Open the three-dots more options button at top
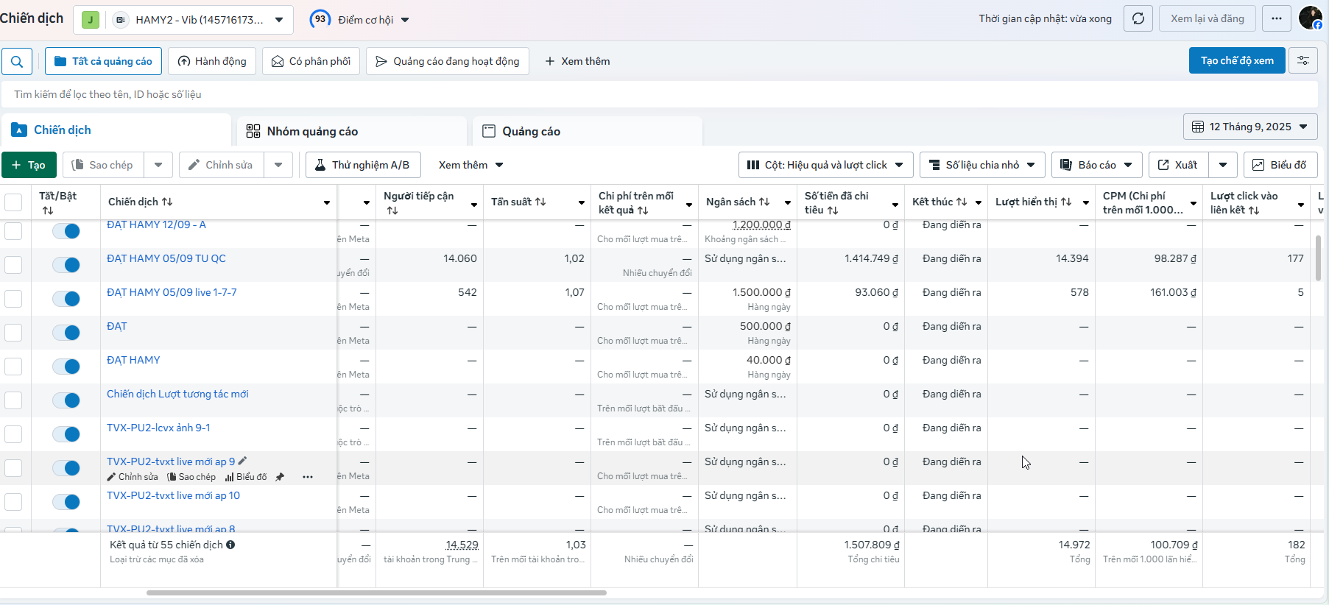 click(1276, 18)
